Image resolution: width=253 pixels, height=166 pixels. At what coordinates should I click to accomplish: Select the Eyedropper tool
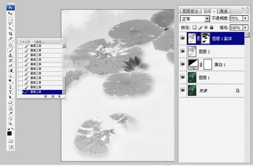(x=10, y=114)
